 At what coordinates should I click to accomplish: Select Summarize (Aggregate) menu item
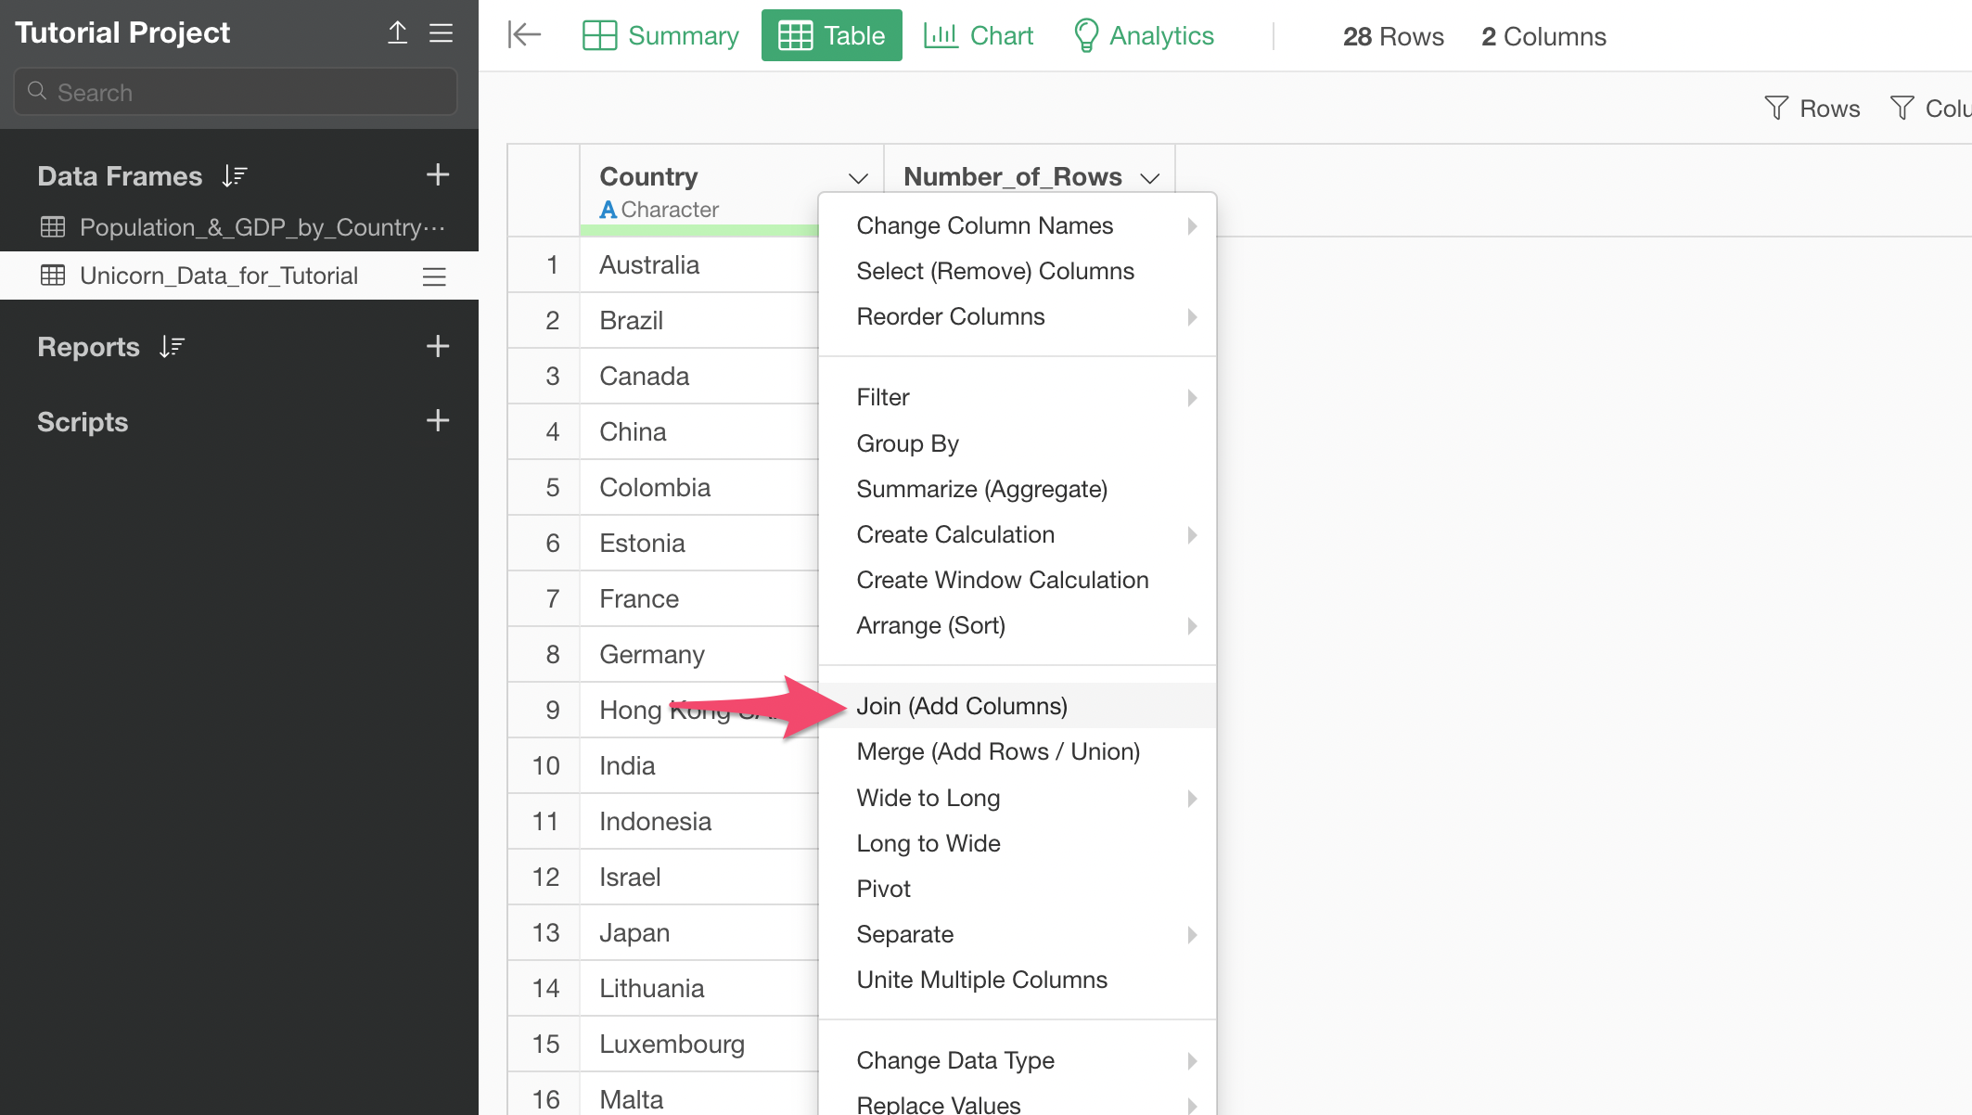click(x=981, y=489)
